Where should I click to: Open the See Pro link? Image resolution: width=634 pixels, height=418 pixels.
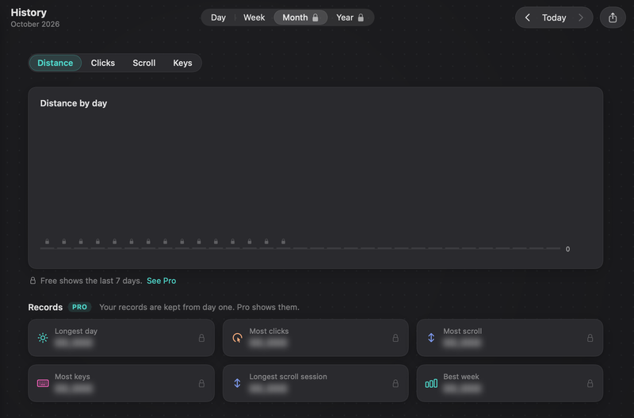(x=162, y=281)
